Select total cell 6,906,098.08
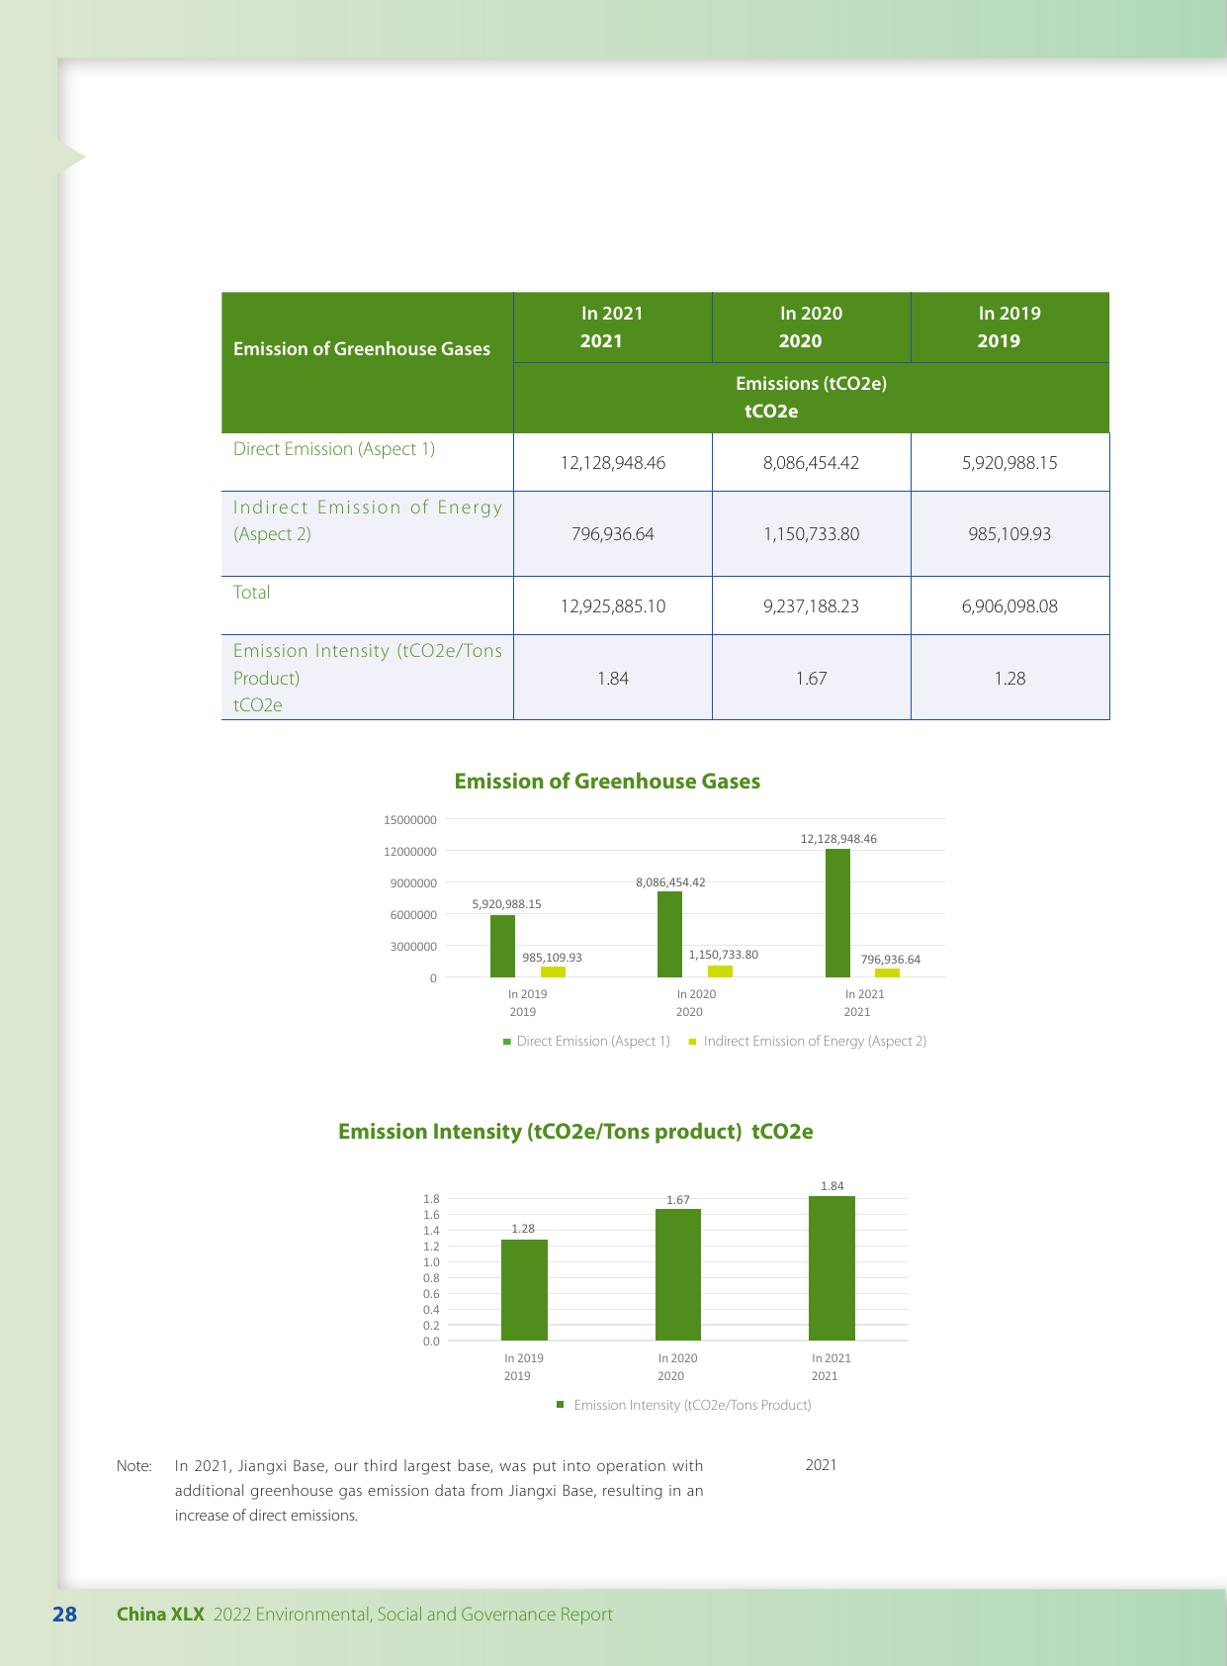Image resolution: width=1227 pixels, height=1666 pixels. 1009,606
